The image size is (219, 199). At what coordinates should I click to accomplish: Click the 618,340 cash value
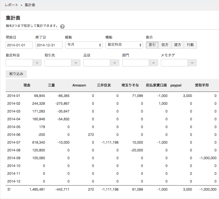(39, 142)
